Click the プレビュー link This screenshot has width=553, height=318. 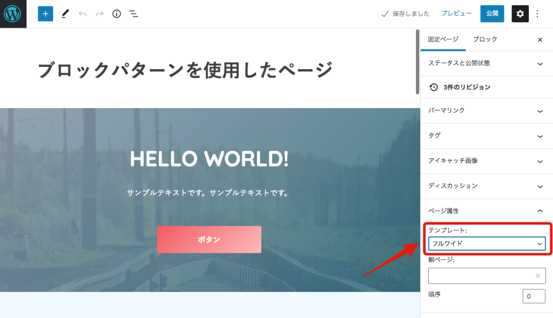[x=456, y=13]
